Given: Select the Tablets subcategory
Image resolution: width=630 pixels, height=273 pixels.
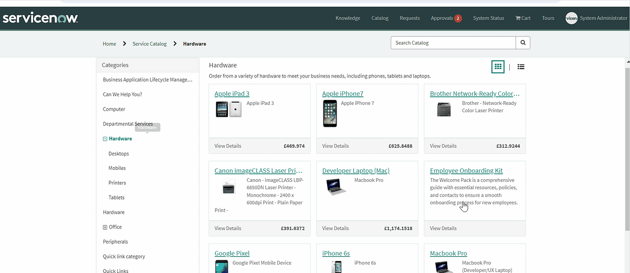Looking at the screenshot, I should (117, 198).
